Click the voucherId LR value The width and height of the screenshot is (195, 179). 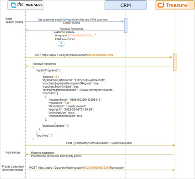click(x=67, y=103)
